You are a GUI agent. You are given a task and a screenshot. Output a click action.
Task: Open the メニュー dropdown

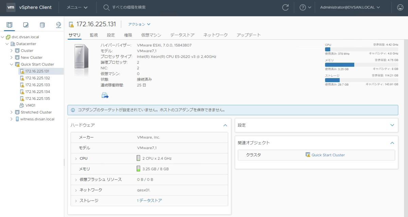click(x=77, y=7)
